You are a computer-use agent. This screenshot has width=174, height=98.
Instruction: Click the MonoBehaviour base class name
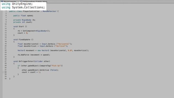pyautogui.click(x=49, y=11)
